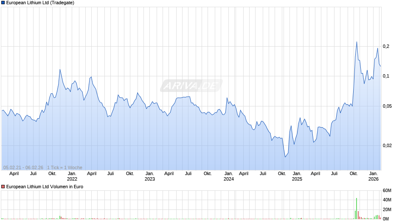This screenshot has height=223, width=399.
Task: Click the date range text '05.02.21 - 06.02.26'
Action: (23, 167)
